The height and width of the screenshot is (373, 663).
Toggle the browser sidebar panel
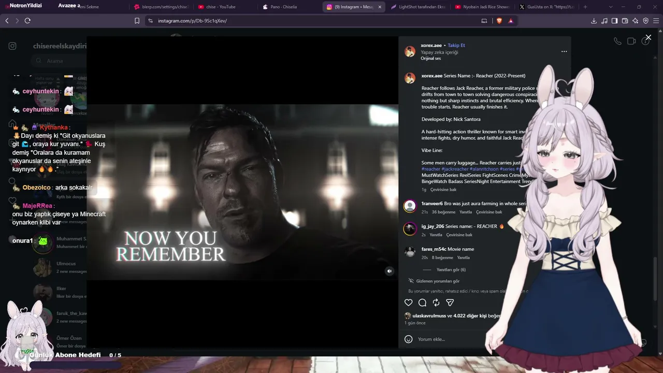pos(614,21)
